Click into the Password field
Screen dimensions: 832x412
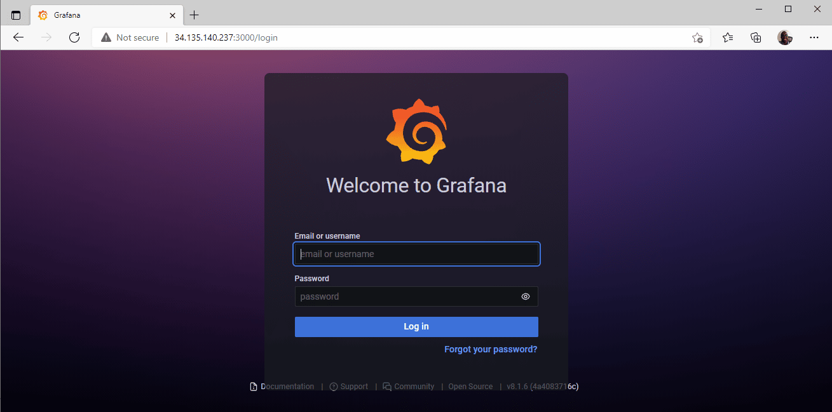click(x=416, y=296)
